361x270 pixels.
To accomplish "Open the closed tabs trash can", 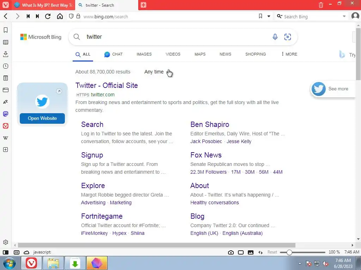I will click(x=321, y=5).
